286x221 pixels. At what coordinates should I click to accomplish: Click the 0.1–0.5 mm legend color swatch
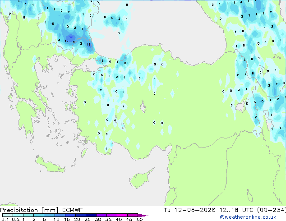pos(8,215)
